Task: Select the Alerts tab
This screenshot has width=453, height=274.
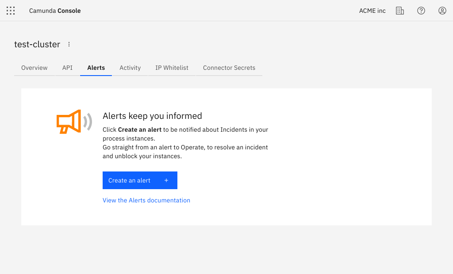Action: pyautogui.click(x=96, y=68)
